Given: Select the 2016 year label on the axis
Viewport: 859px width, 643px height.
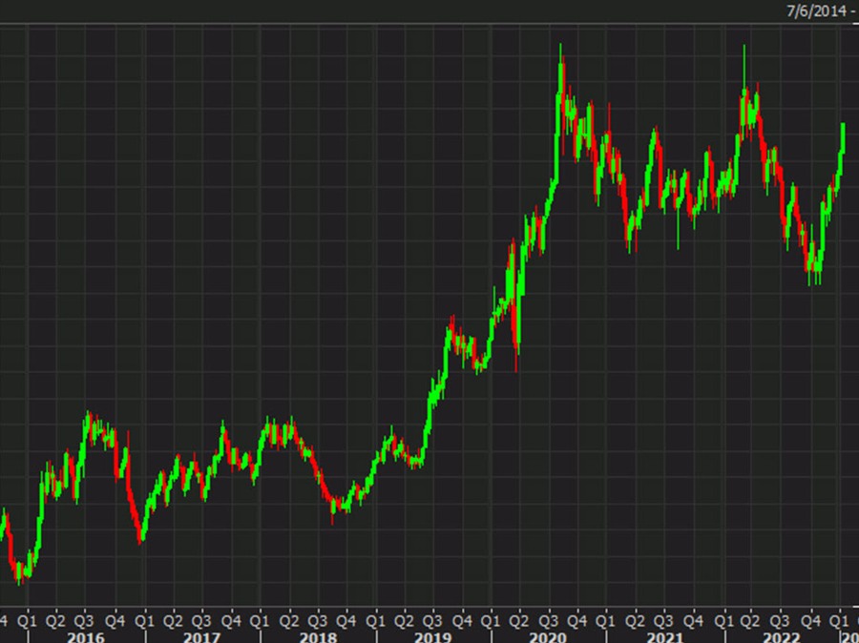Looking at the screenshot, I should tap(87, 634).
